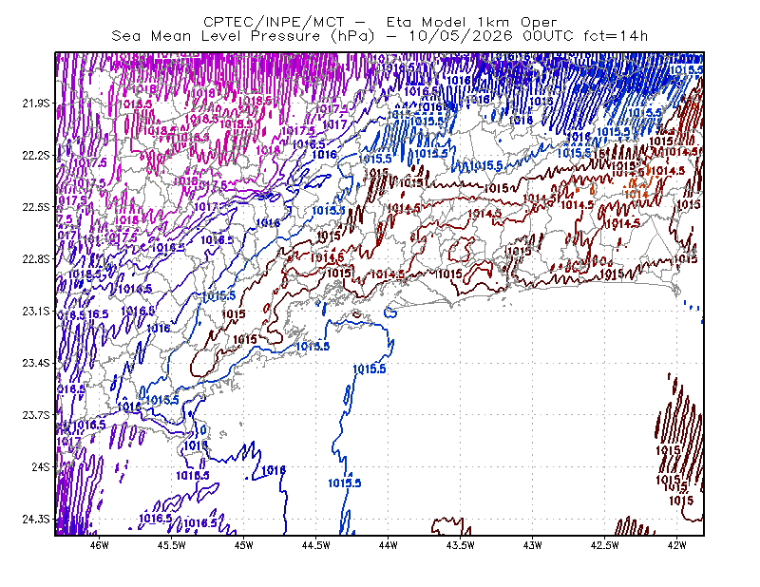Click the 45.5W longitude axis label

(172, 545)
